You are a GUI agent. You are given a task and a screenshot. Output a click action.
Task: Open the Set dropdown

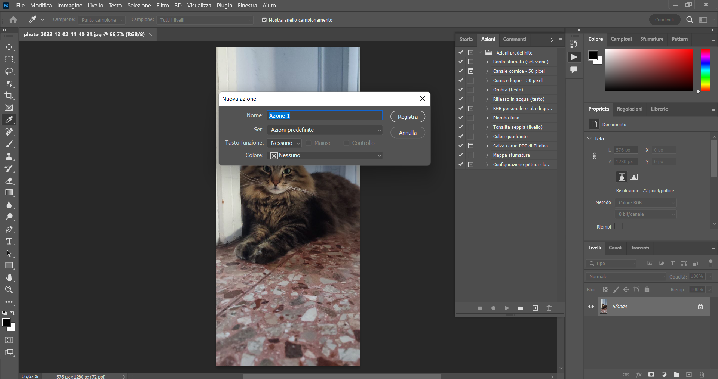[x=325, y=130]
